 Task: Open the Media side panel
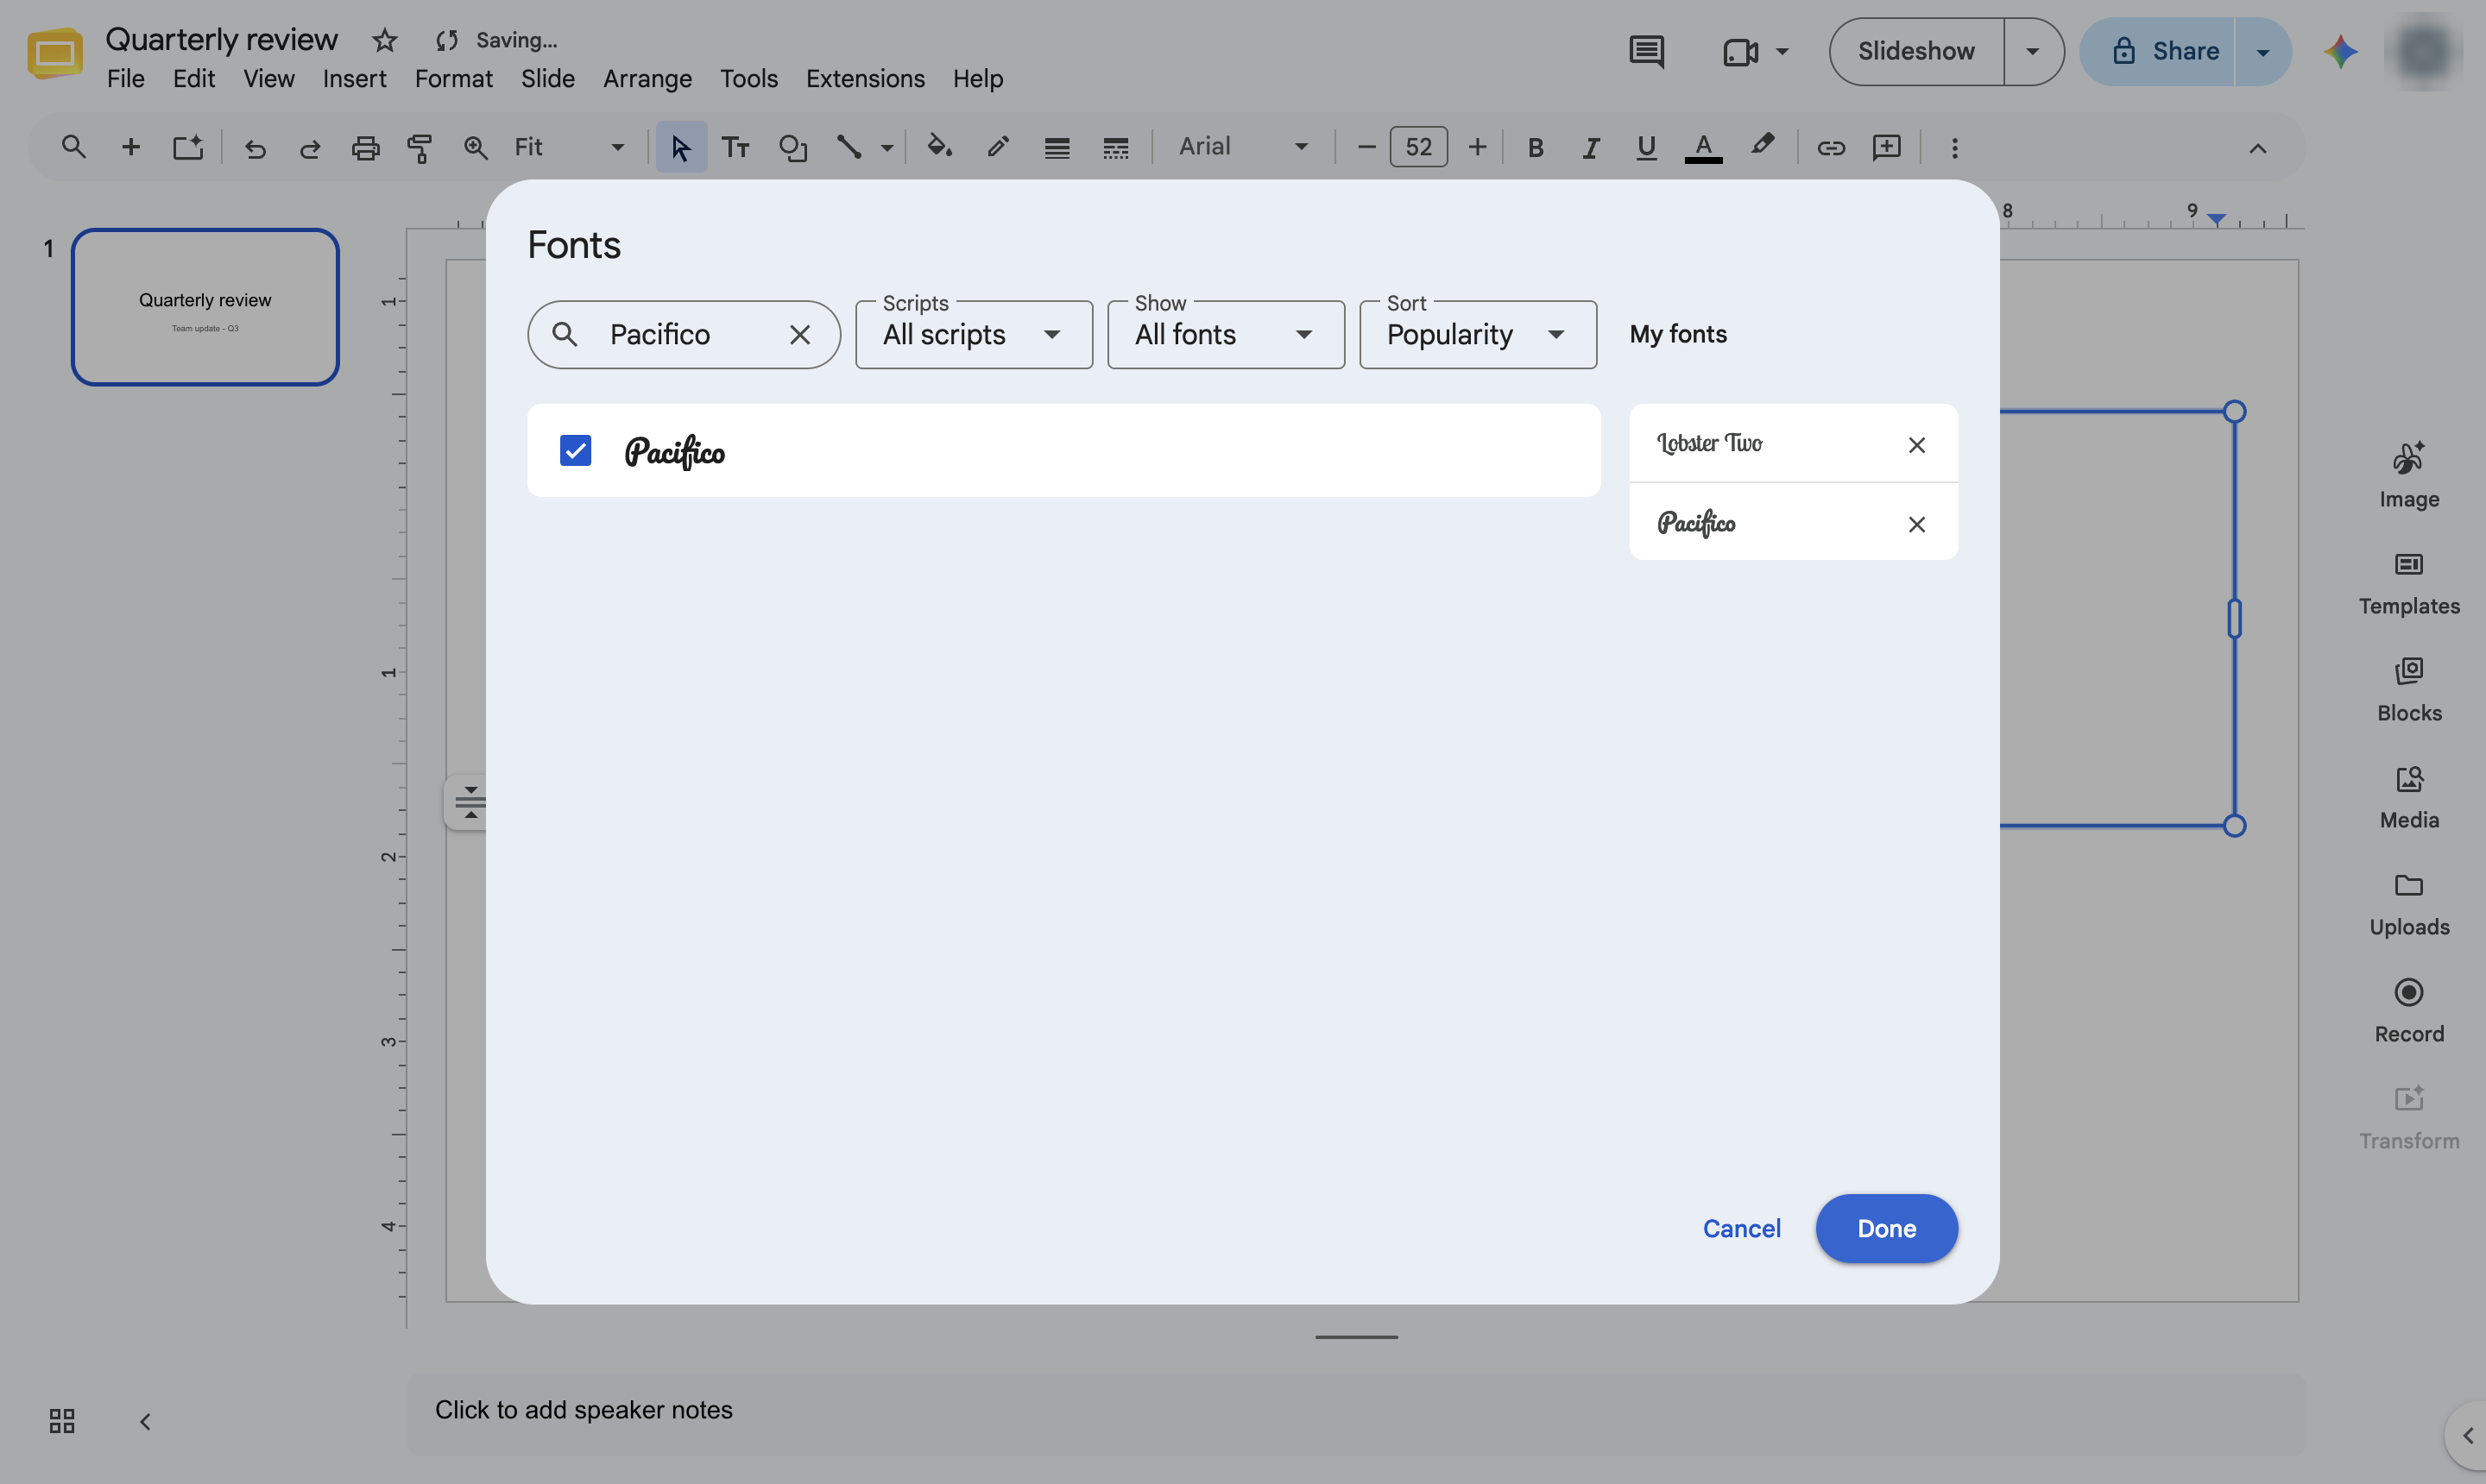pyautogui.click(x=2408, y=798)
